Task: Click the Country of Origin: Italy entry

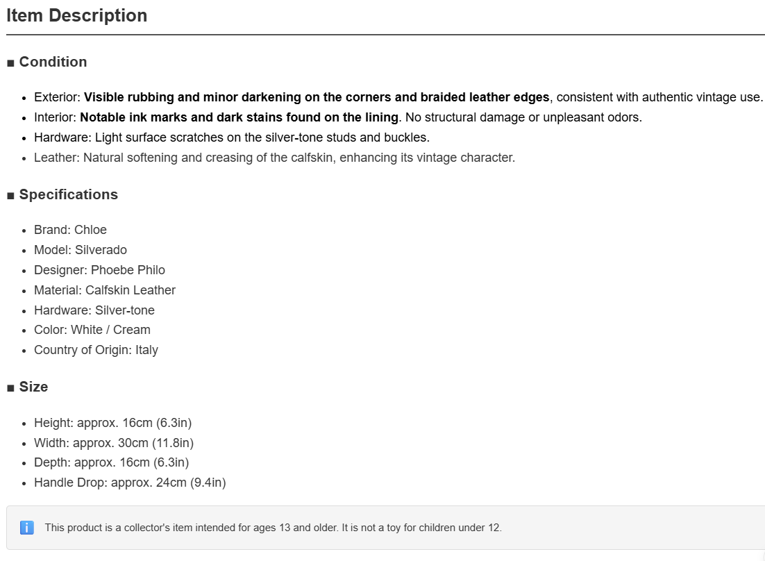Action: pyautogui.click(x=96, y=350)
